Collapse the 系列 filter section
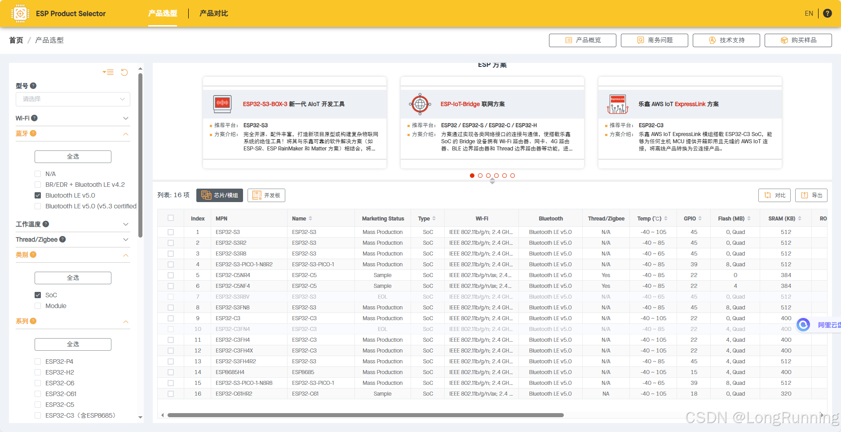 [x=126, y=322]
